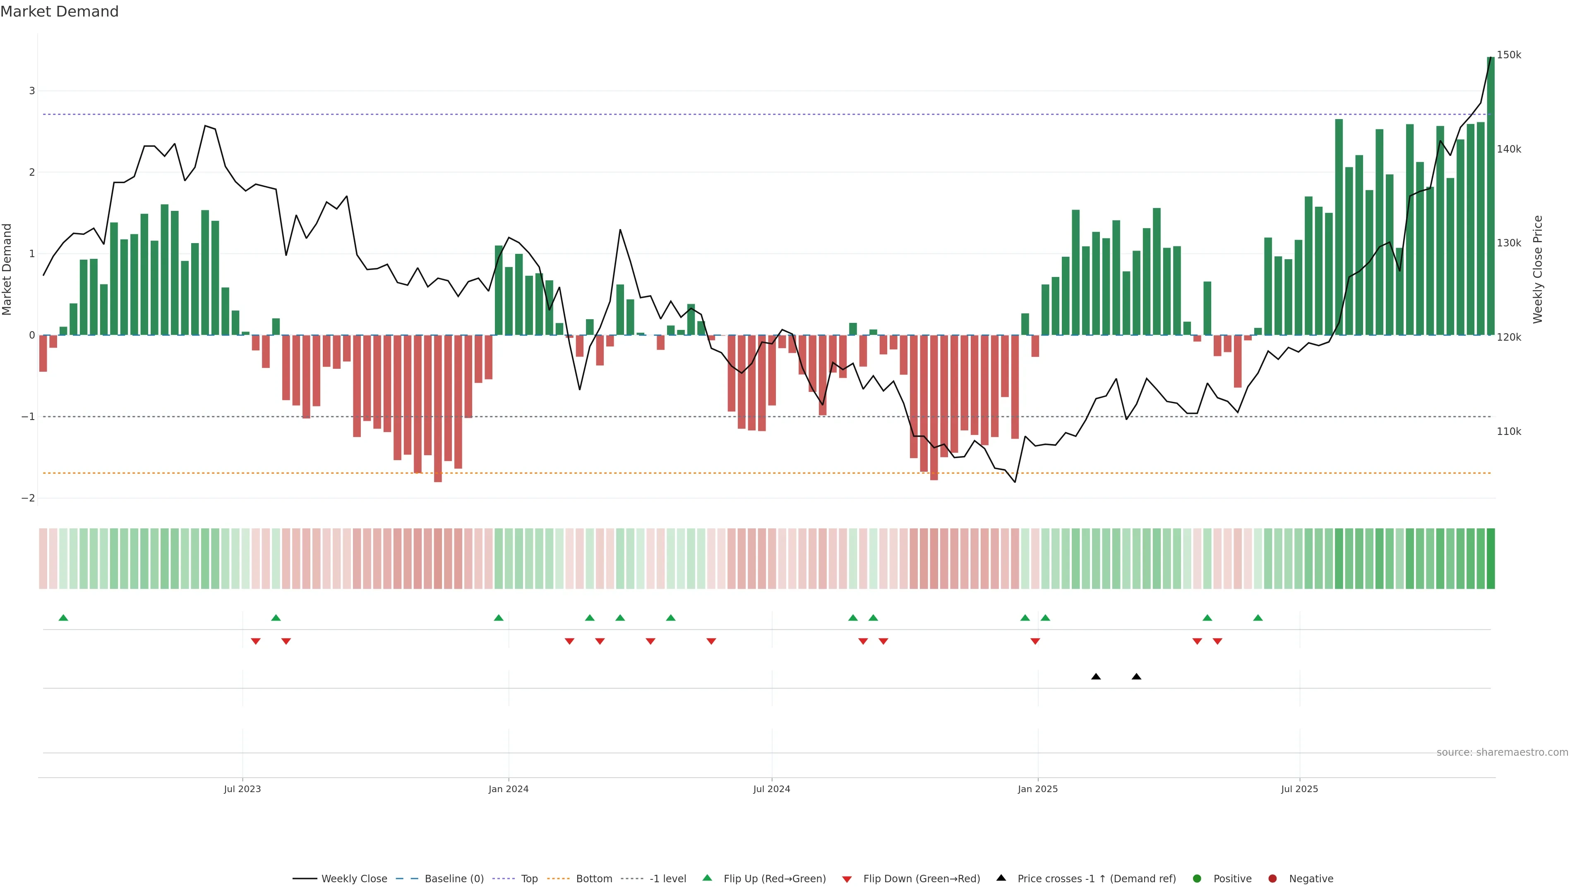Click the red Negative legend dot
Viewport: 1589px width, 893px height.
tap(1272, 879)
